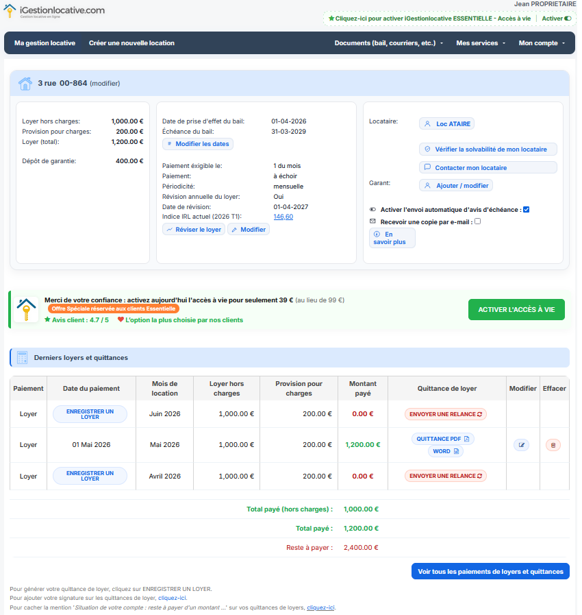Click the edit pencil icon for Mai 2026
The width and height of the screenshot is (582, 615).
521,445
